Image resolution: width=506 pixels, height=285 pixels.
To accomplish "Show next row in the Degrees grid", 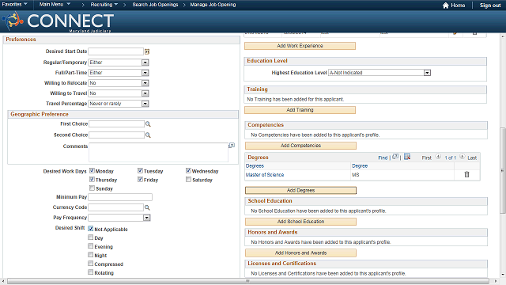I will [463, 157].
